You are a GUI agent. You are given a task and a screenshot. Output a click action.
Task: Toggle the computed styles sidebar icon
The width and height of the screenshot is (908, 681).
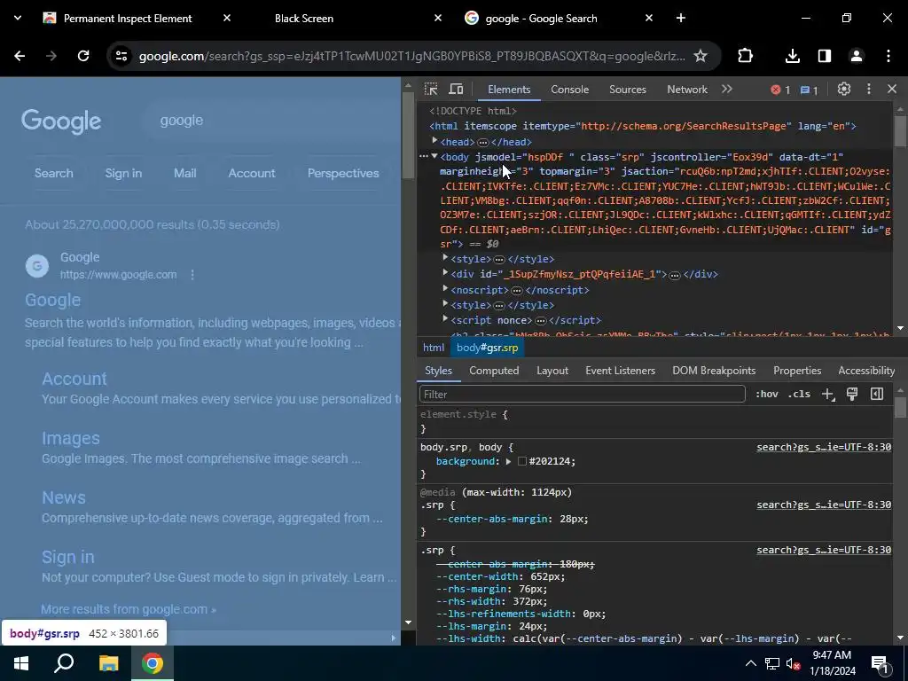pos(877,394)
